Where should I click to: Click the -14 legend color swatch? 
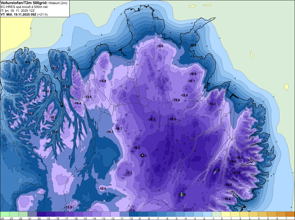(x=97, y=214)
